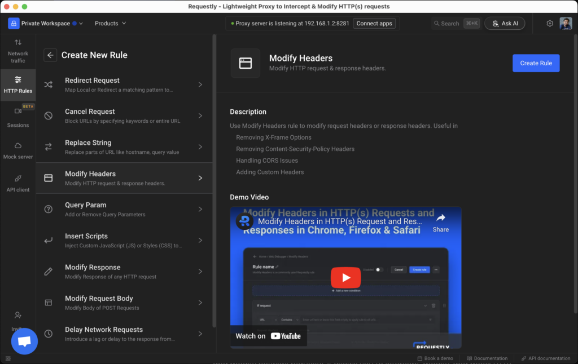Click the Delay Network Requests clock icon
578x364 pixels.
pos(49,334)
